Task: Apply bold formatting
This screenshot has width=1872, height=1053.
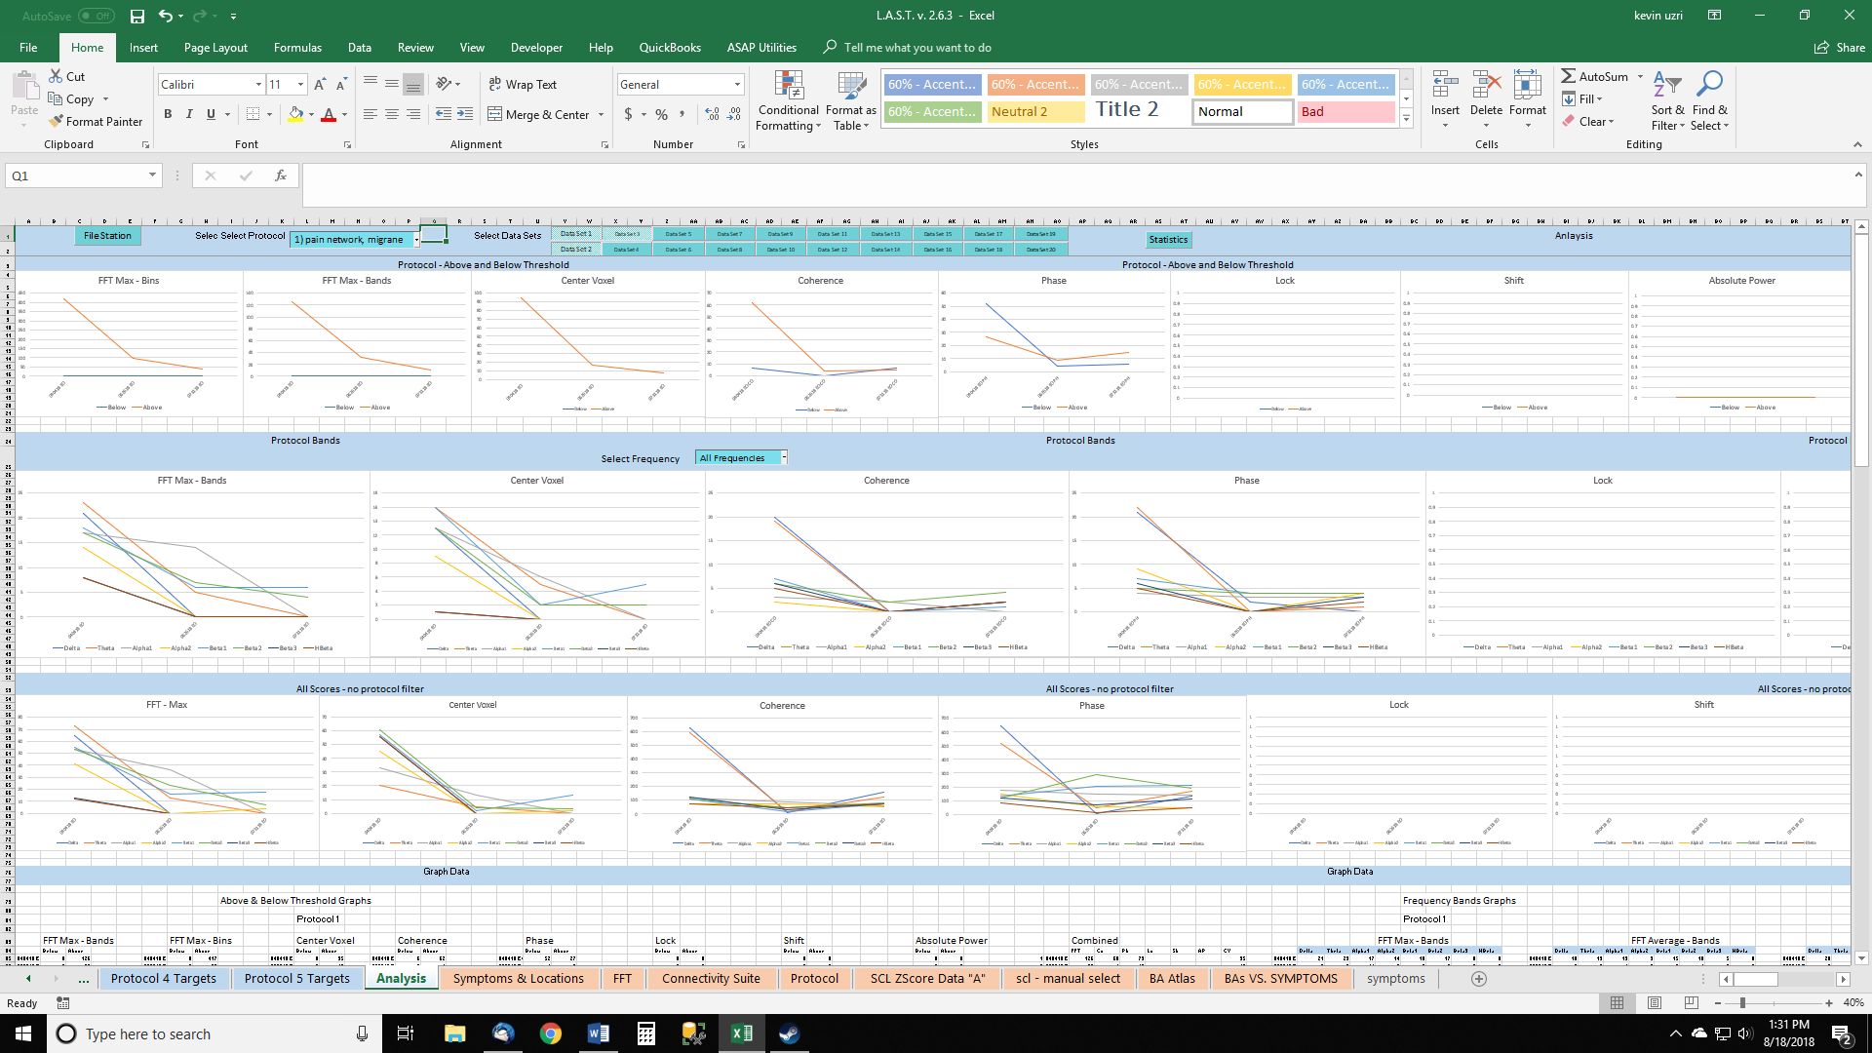Action: pyautogui.click(x=166, y=114)
